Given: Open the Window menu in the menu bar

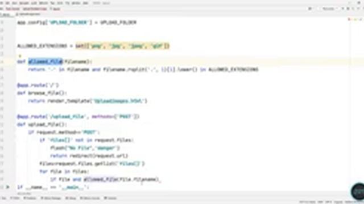Looking at the screenshot, I should click(76, 3).
